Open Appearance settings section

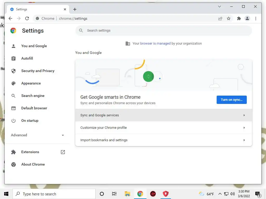tap(31, 83)
